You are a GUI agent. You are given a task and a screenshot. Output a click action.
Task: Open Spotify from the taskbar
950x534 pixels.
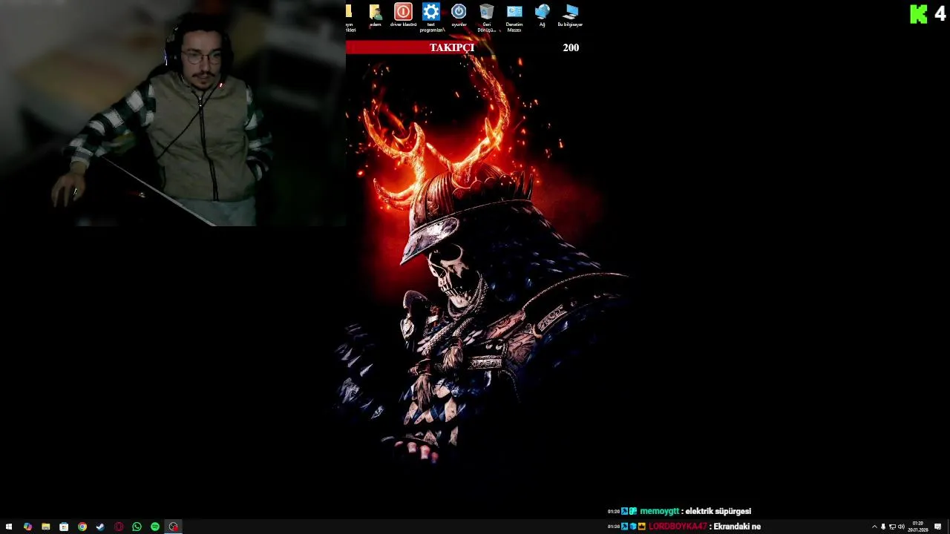(155, 527)
